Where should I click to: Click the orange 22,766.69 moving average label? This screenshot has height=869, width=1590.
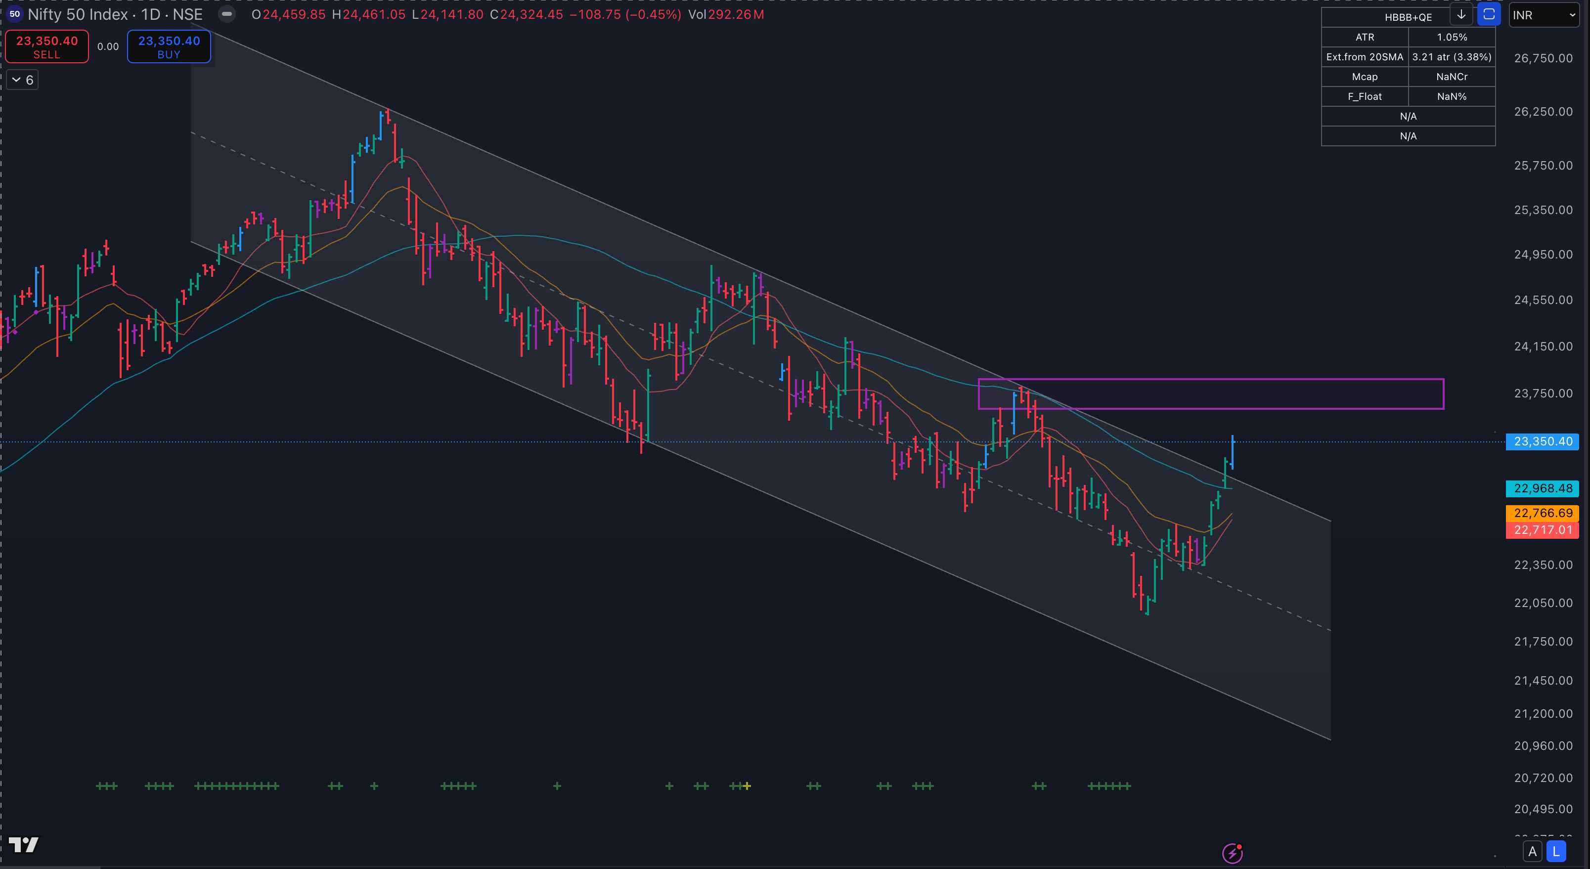[1543, 513]
